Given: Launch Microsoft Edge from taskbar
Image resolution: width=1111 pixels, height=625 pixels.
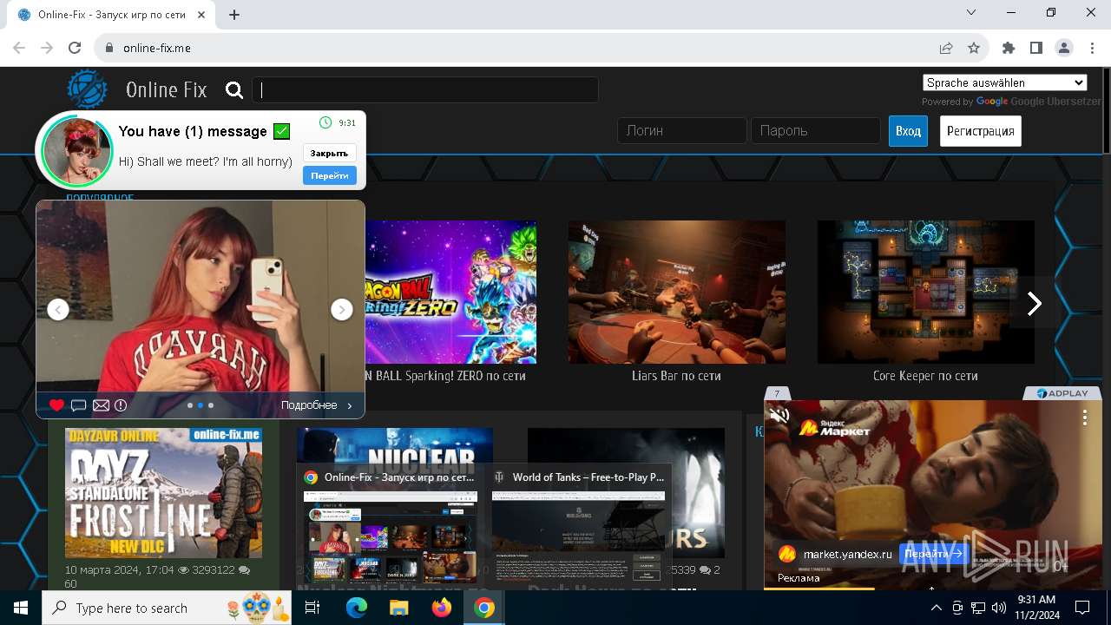Looking at the screenshot, I should point(357,608).
